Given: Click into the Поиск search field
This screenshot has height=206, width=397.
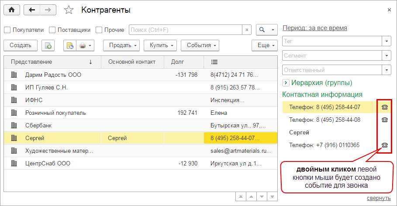Looking at the screenshot, I should click(x=185, y=30).
